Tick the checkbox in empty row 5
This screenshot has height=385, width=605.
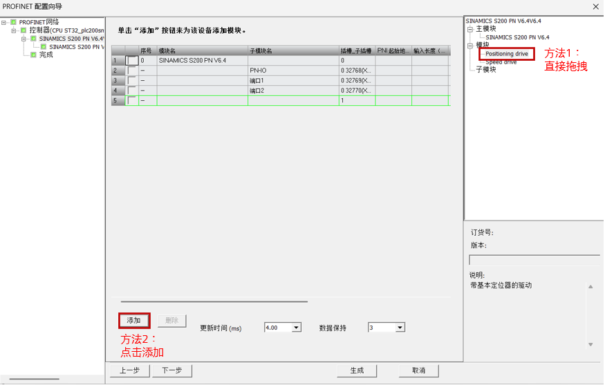click(132, 101)
